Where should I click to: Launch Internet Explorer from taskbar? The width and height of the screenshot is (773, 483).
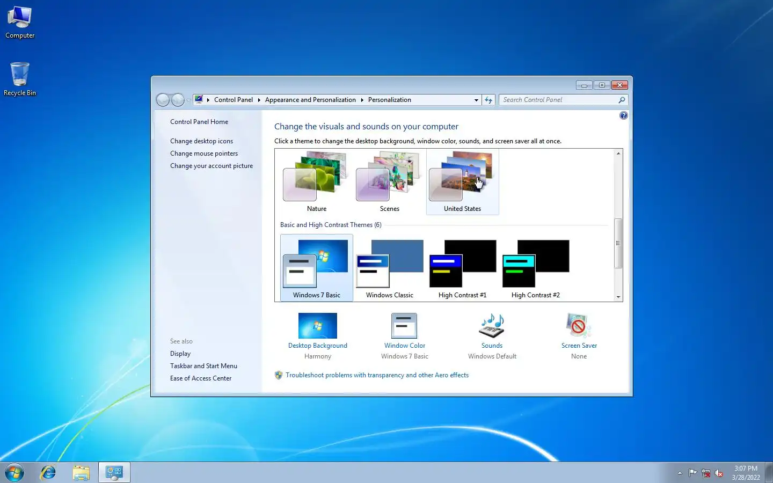pyautogui.click(x=48, y=472)
